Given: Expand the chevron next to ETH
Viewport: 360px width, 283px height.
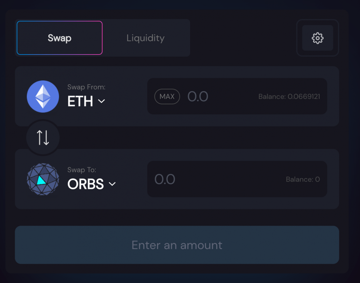Looking at the screenshot, I should coord(101,101).
